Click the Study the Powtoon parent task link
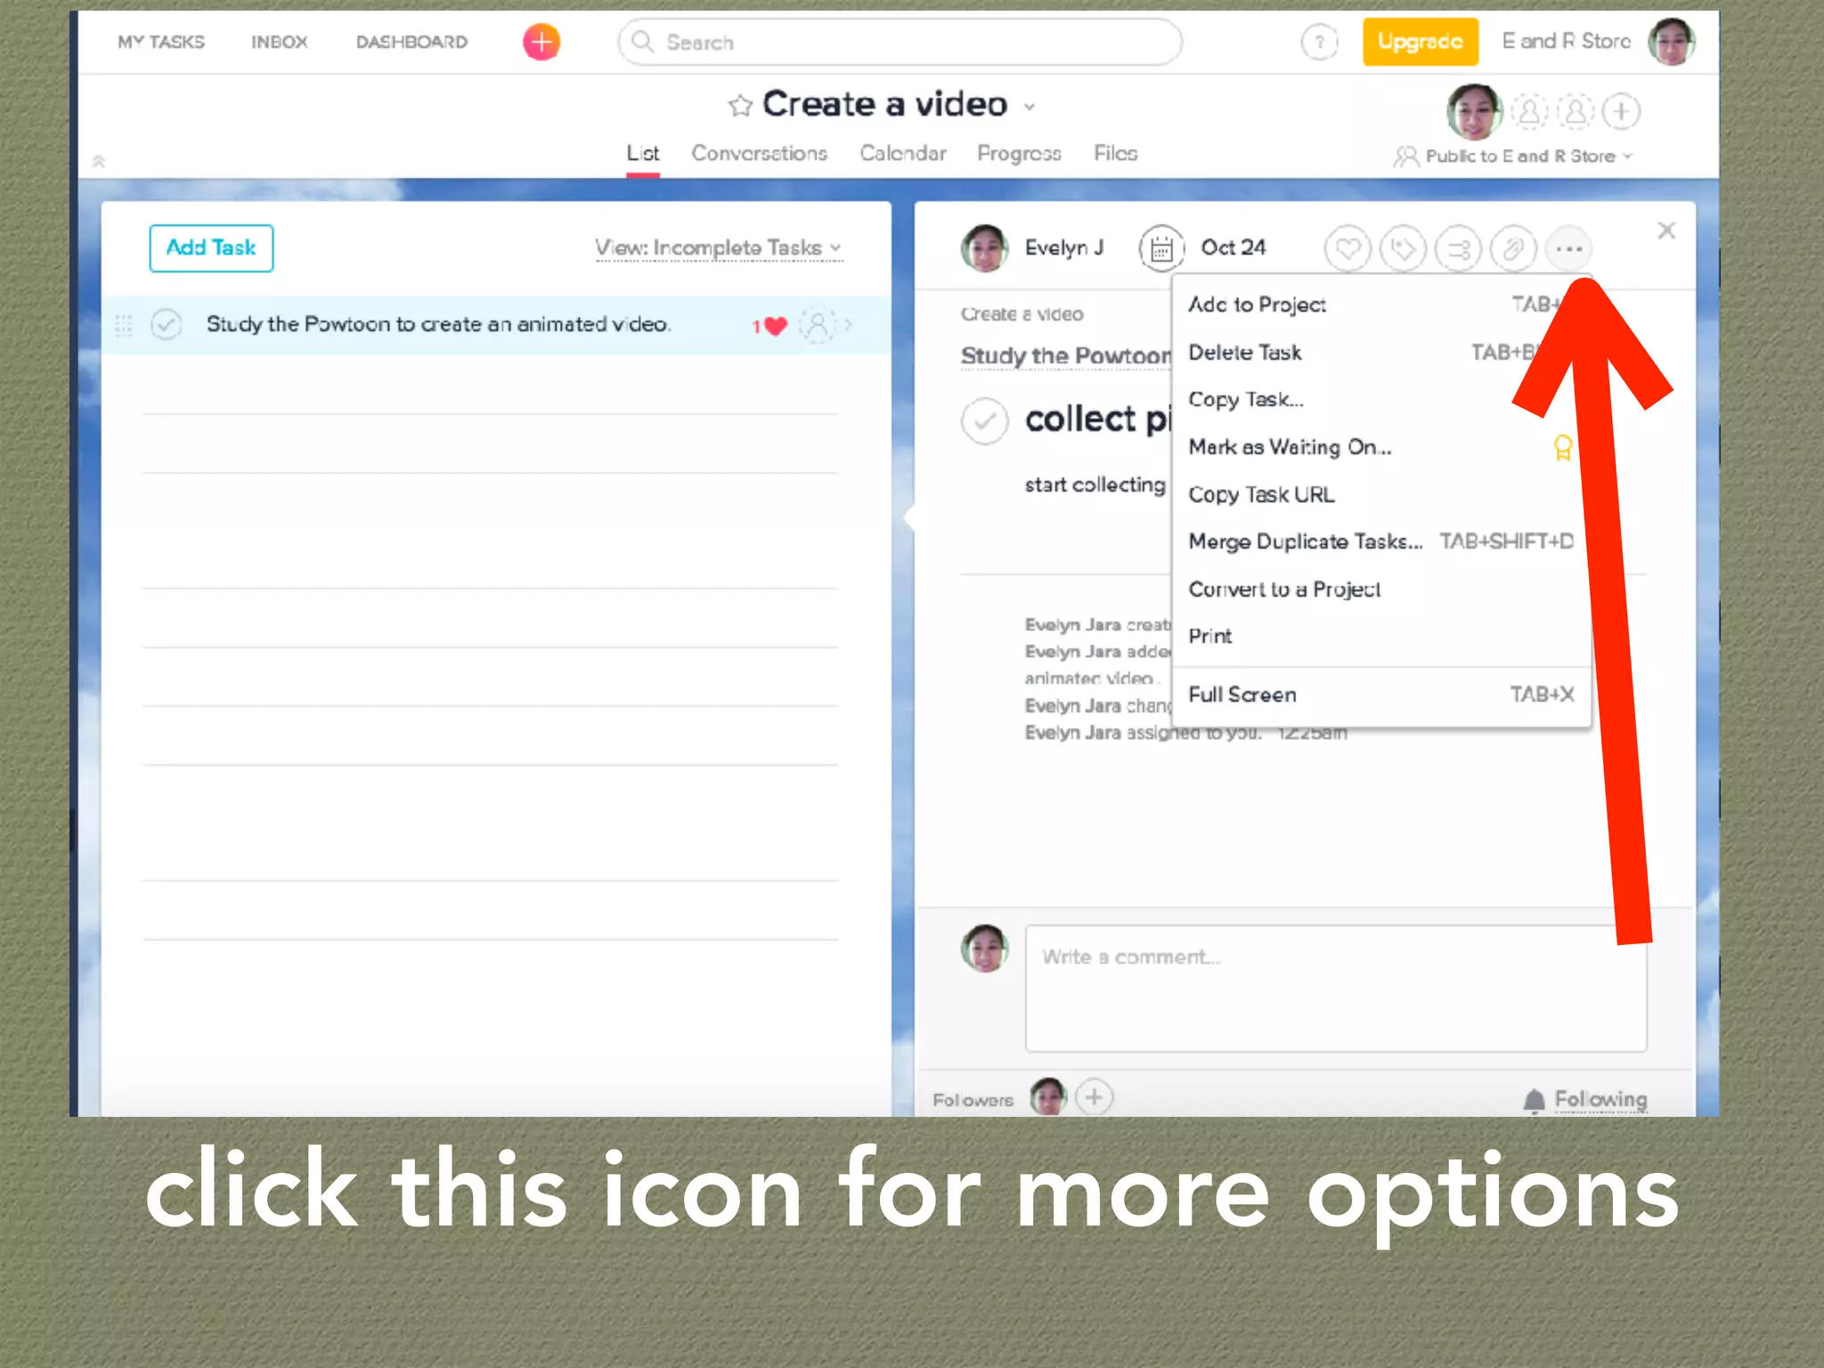The image size is (1824, 1368). pos(1066,356)
